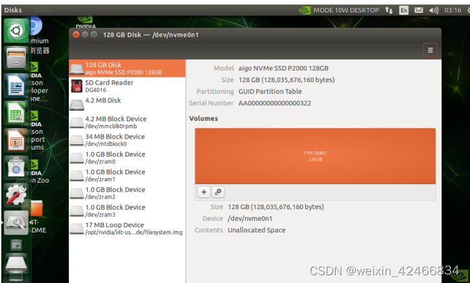The width and height of the screenshot is (470, 283).
Task: Open System Settings wrench gear icon
Action: [x=16, y=195]
